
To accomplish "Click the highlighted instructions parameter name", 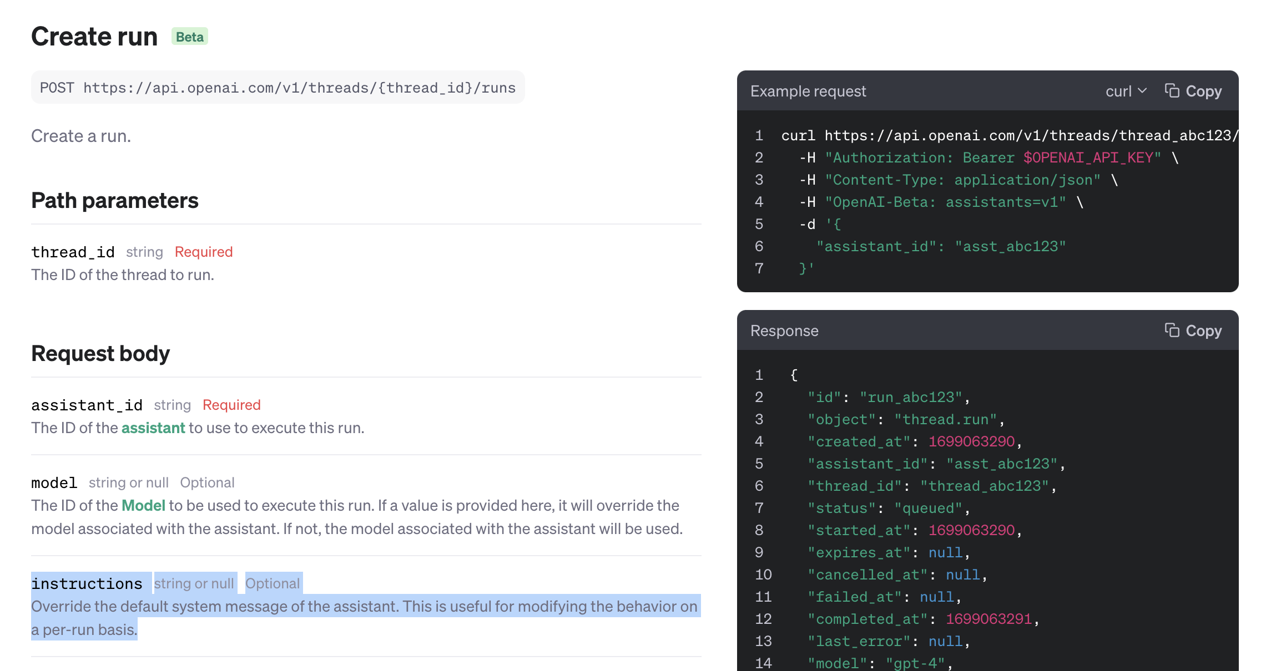I will (x=87, y=583).
